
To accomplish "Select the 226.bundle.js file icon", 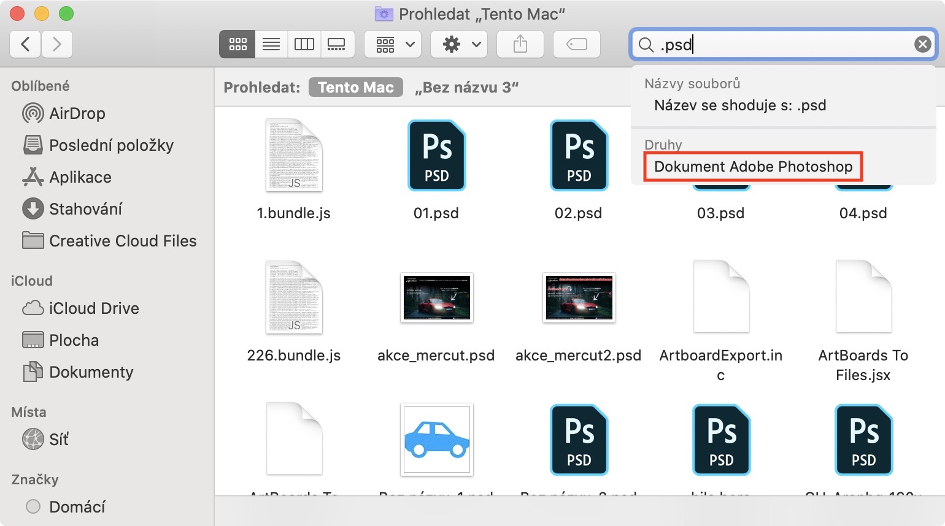I will 294,297.
